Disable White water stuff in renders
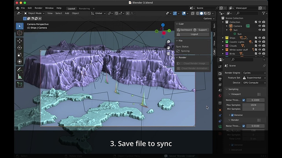This screenshot has width=282, height=158. coord(264,50)
